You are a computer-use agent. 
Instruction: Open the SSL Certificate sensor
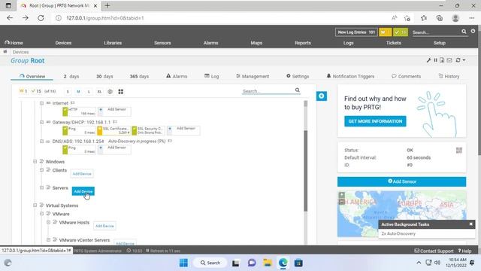point(113,130)
